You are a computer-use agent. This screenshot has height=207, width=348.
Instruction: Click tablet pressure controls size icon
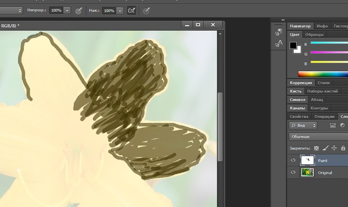pyautogui.click(x=146, y=10)
